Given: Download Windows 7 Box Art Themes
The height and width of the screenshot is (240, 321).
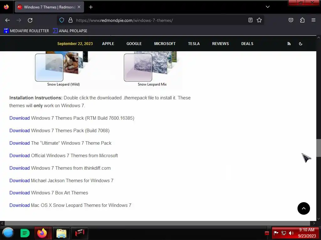Looking at the screenshot, I should 19,193.
